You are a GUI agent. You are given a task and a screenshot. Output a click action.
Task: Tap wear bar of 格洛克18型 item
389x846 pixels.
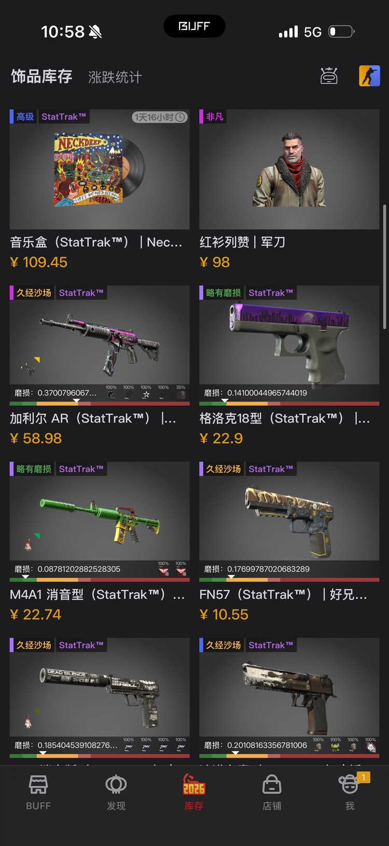tap(289, 404)
